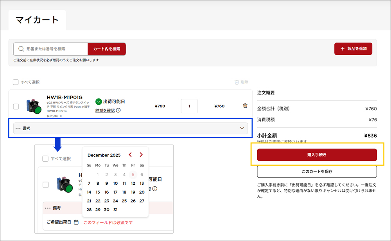Click the trash icon for HW1B-M1P01G item

245,105
